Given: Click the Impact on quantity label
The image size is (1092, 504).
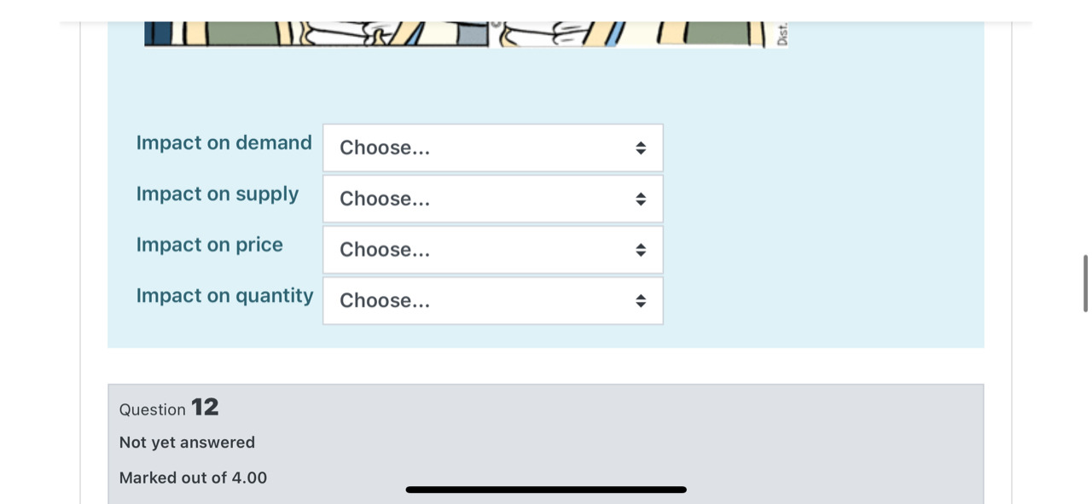Looking at the screenshot, I should click(224, 296).
